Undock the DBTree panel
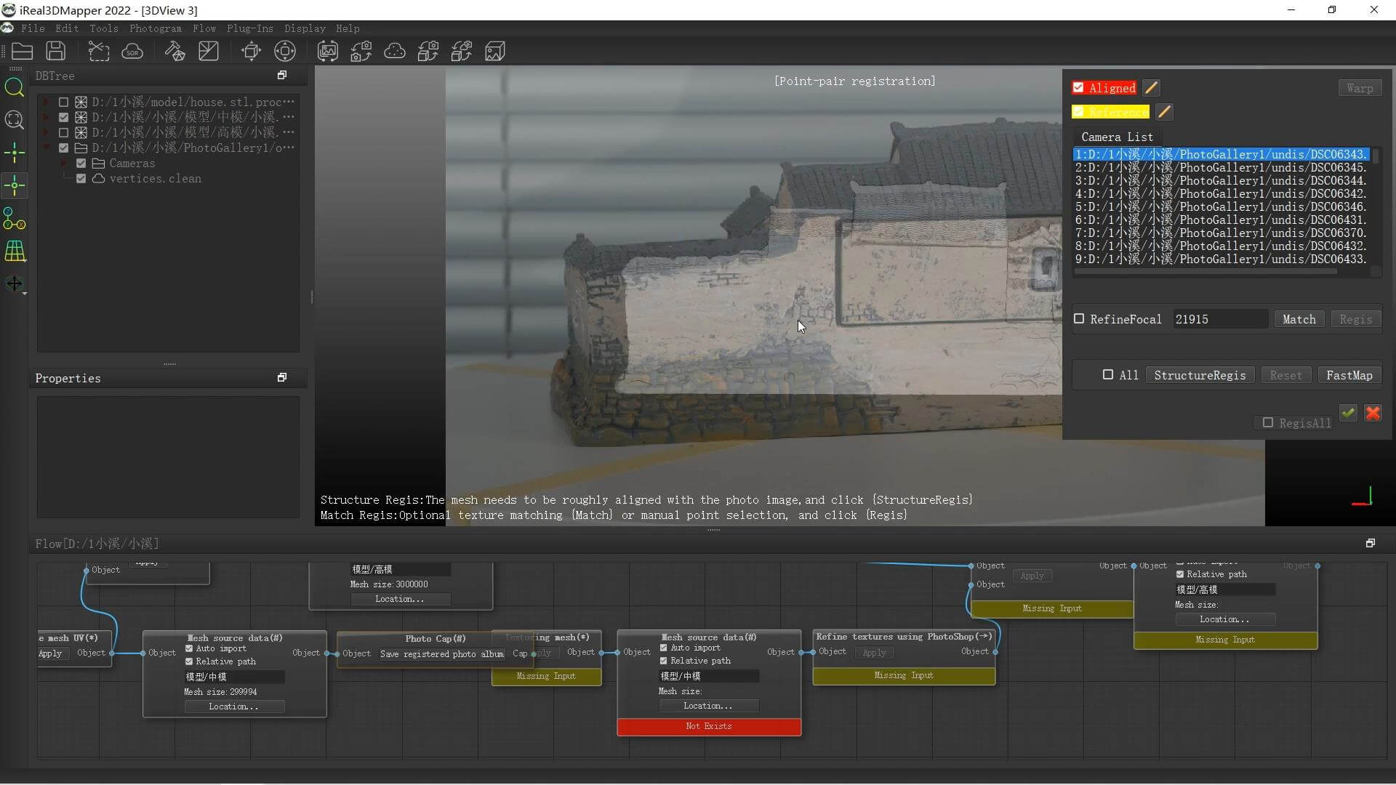Image resolution: width=1396 pixels, height=785 pixels. click(282, 75)
